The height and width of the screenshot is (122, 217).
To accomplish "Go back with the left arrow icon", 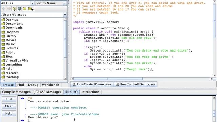I will click(x=4, y=9).
